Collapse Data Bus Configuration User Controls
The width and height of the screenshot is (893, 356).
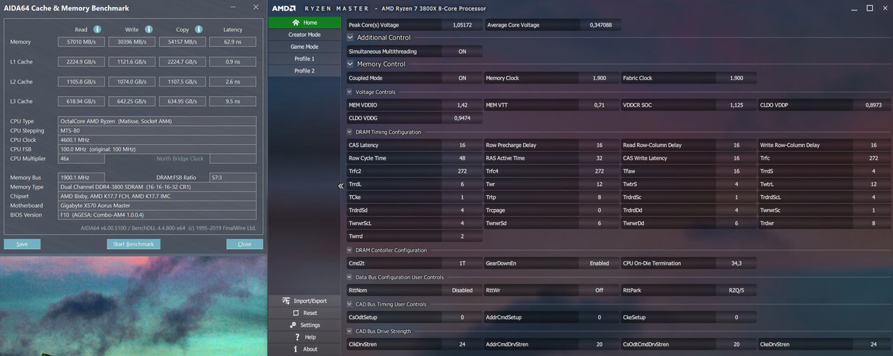click(x=350, y=277)
